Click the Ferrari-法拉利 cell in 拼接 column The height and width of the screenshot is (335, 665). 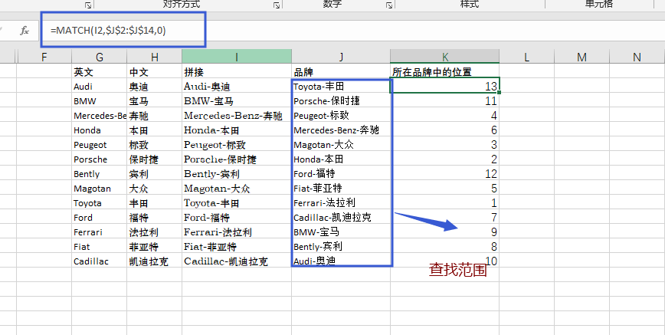pos(237,232)
